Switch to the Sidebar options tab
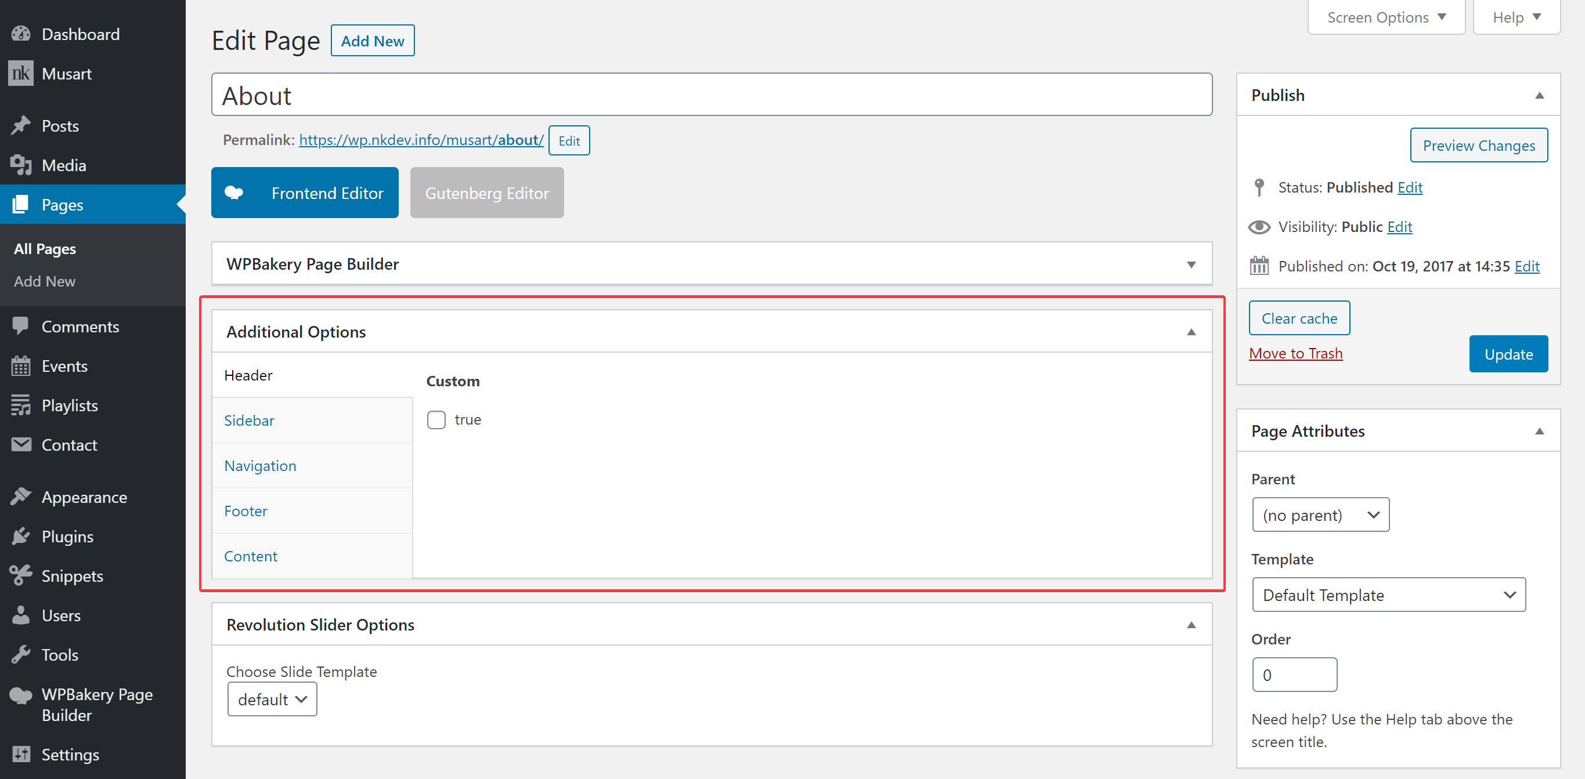Screen dimensions: 1585x779 click(x=312, y=421)
